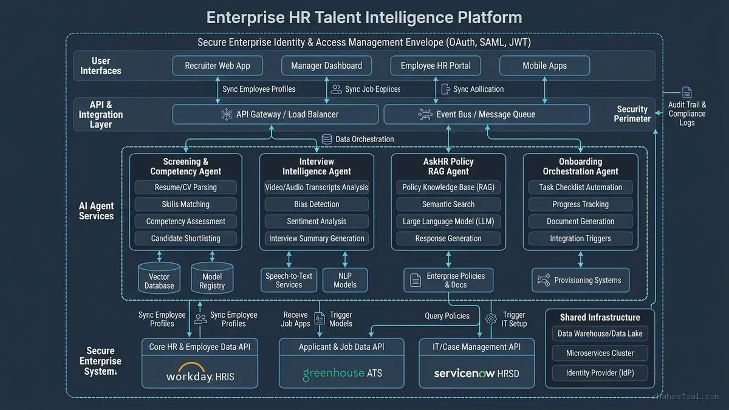Open the Manager Dashboard box
The image size is (729, 410).
(326, 66)
